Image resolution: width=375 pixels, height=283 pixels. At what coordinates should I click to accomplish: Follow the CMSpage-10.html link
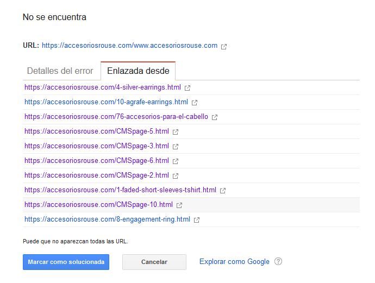pyautogui.click(x=98, y=205)
